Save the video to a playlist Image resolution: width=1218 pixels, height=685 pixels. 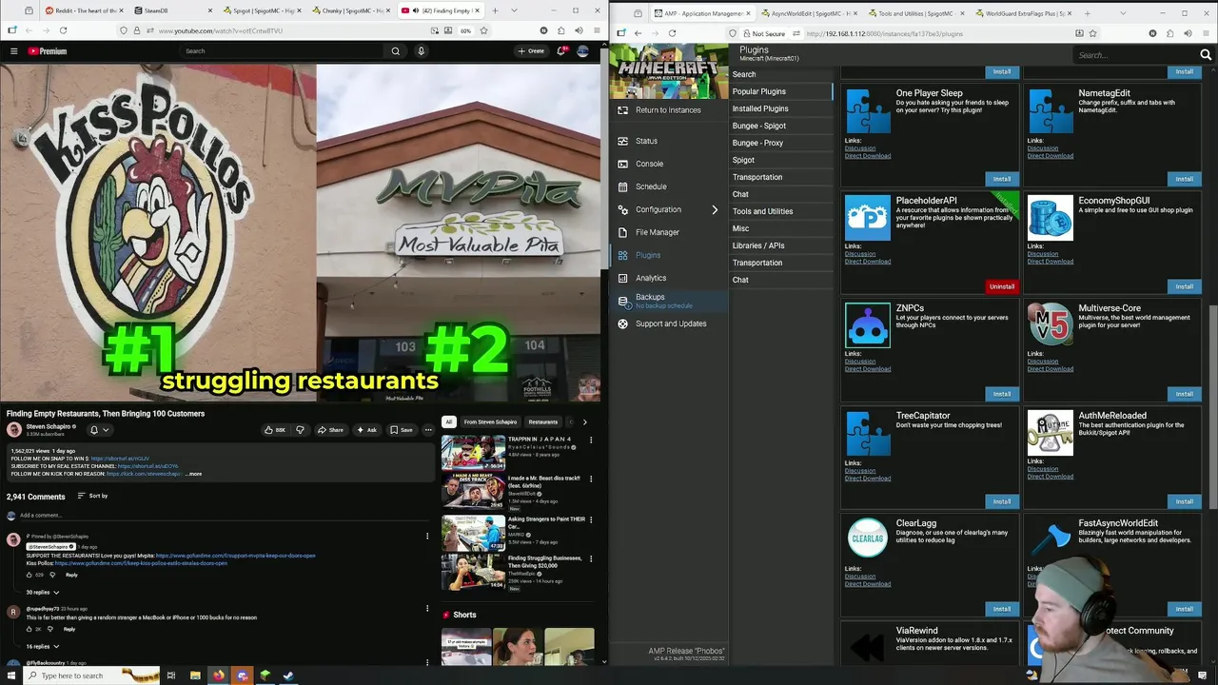(x=401, y=430)
